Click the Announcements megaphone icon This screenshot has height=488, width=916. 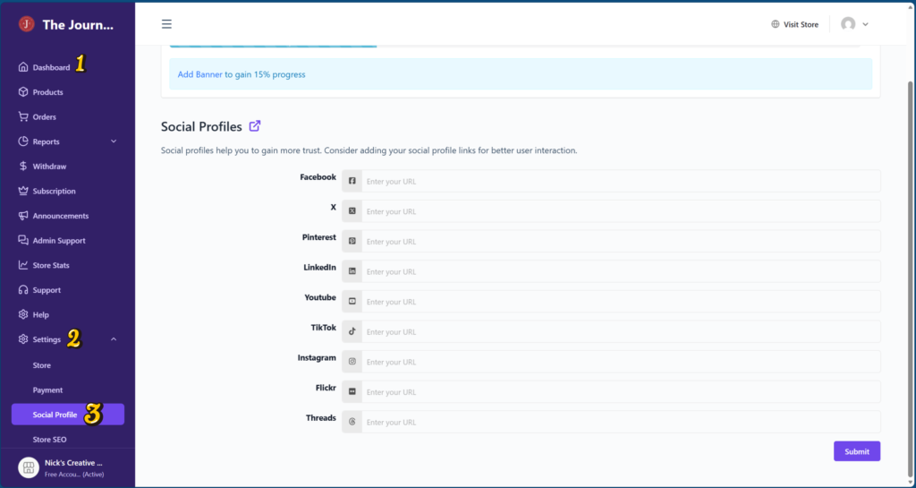pyautogui.click(x=23, y=216)
